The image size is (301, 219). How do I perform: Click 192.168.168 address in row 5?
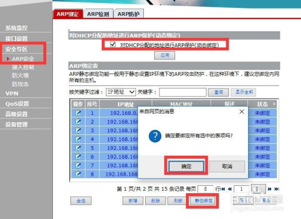tap(122, 148)
